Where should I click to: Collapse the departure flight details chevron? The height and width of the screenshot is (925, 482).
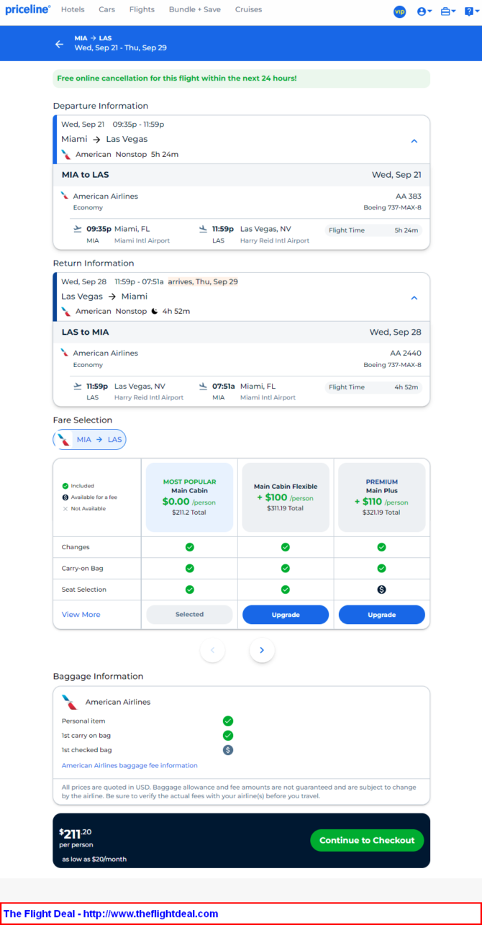click(x=414, y=141)
